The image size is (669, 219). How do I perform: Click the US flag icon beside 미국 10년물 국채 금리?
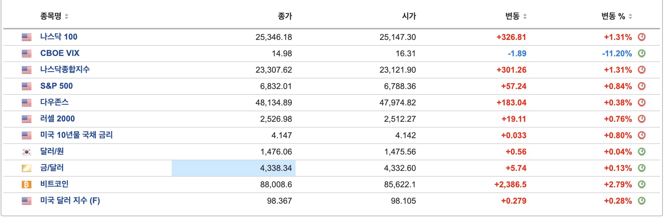27,135
